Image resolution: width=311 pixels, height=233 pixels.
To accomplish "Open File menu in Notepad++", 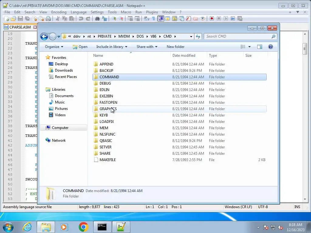I will [7, 12].
